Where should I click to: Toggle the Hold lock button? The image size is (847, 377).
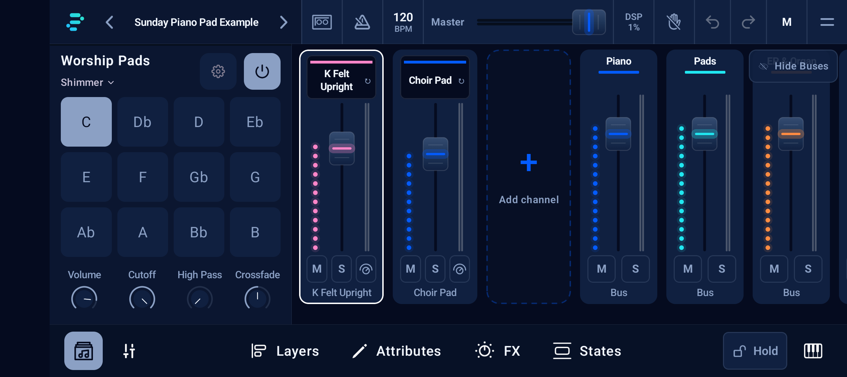click(755, 350)
